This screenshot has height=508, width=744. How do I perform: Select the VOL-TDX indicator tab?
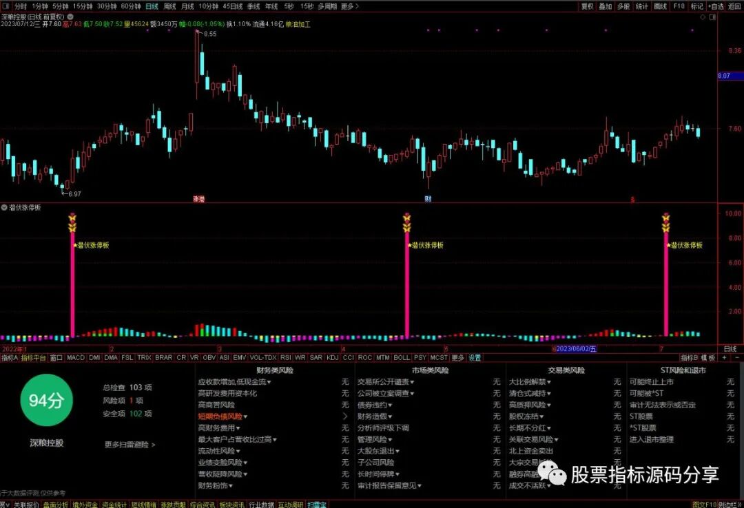tap(263, 358)
